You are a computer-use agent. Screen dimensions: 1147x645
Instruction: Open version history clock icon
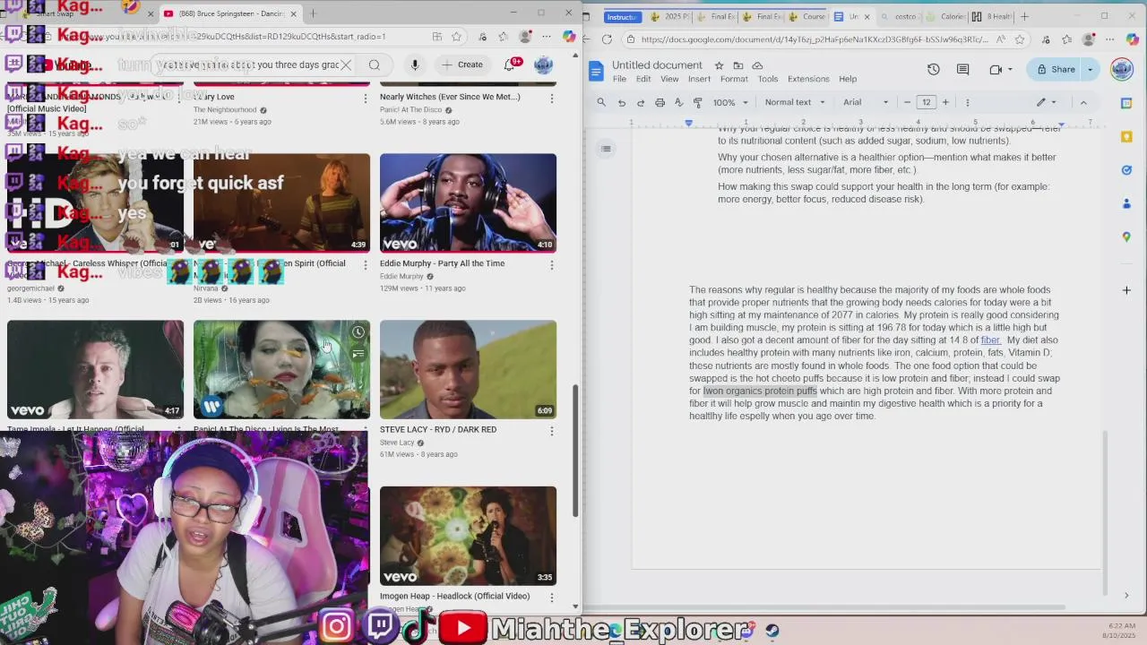(x=933, y=69)
